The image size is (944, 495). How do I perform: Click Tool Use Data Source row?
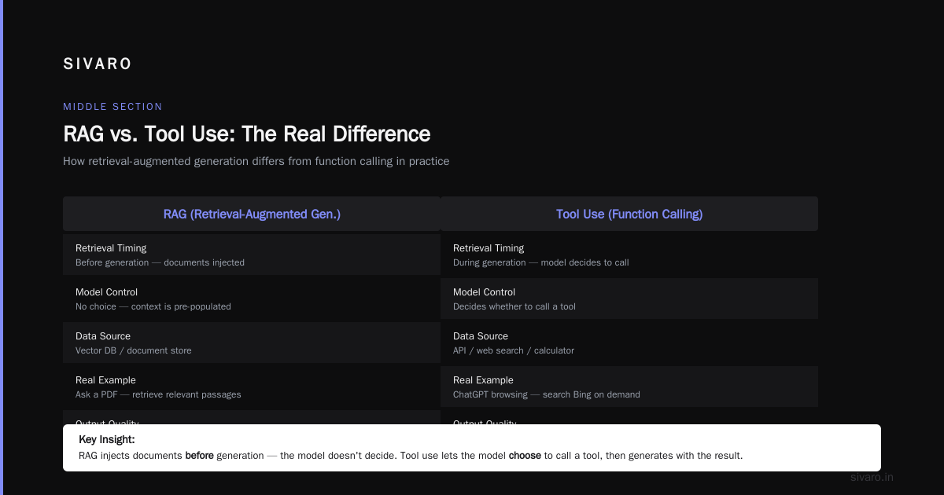pyautogui.click(x=629, y=343)
